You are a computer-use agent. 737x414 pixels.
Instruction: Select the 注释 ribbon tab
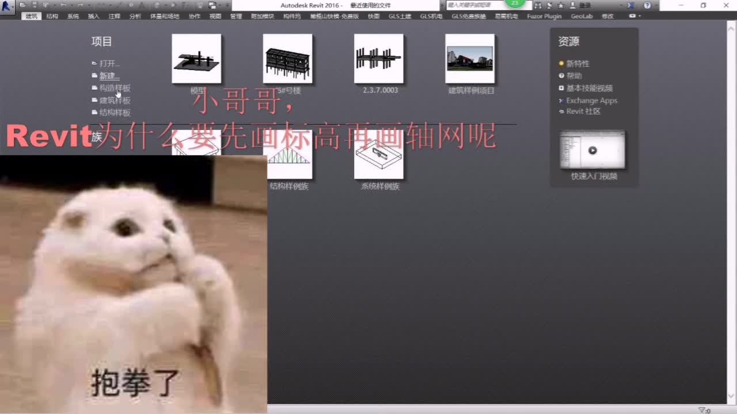pos(115,16)
